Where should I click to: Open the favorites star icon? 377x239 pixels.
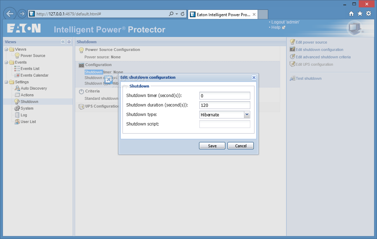point(360,14)
